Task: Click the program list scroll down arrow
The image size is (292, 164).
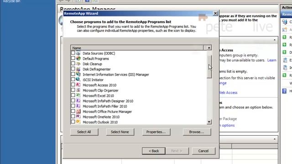Action: point(209,122)
